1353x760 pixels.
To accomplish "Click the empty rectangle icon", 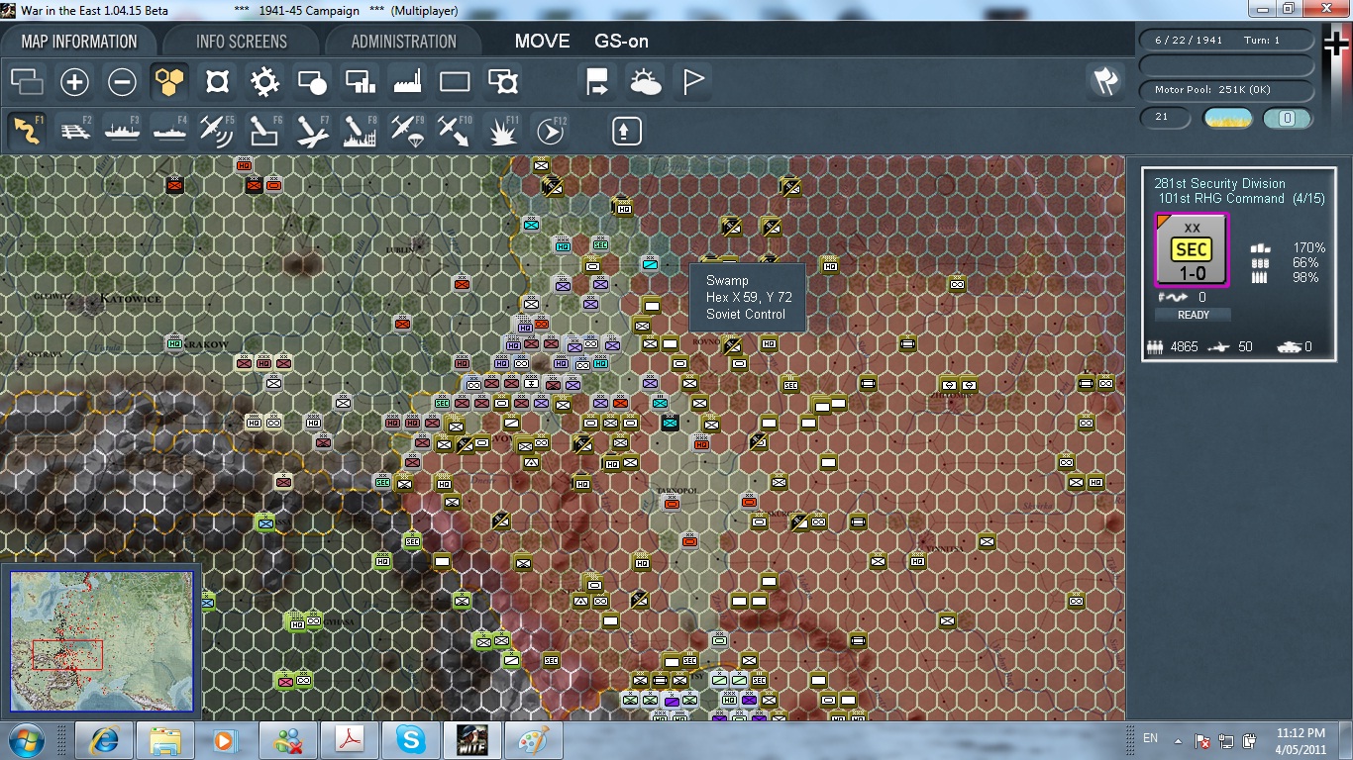I will (x=456, y=82).
